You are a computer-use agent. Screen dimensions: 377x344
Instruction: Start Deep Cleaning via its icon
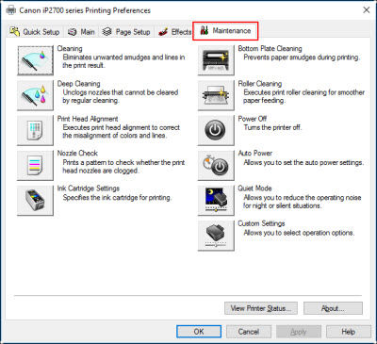(x=35, y=95)
